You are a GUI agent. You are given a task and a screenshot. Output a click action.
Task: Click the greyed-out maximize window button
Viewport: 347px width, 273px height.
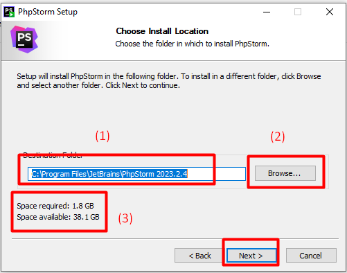pyautogui.click(x=298, y=12)
